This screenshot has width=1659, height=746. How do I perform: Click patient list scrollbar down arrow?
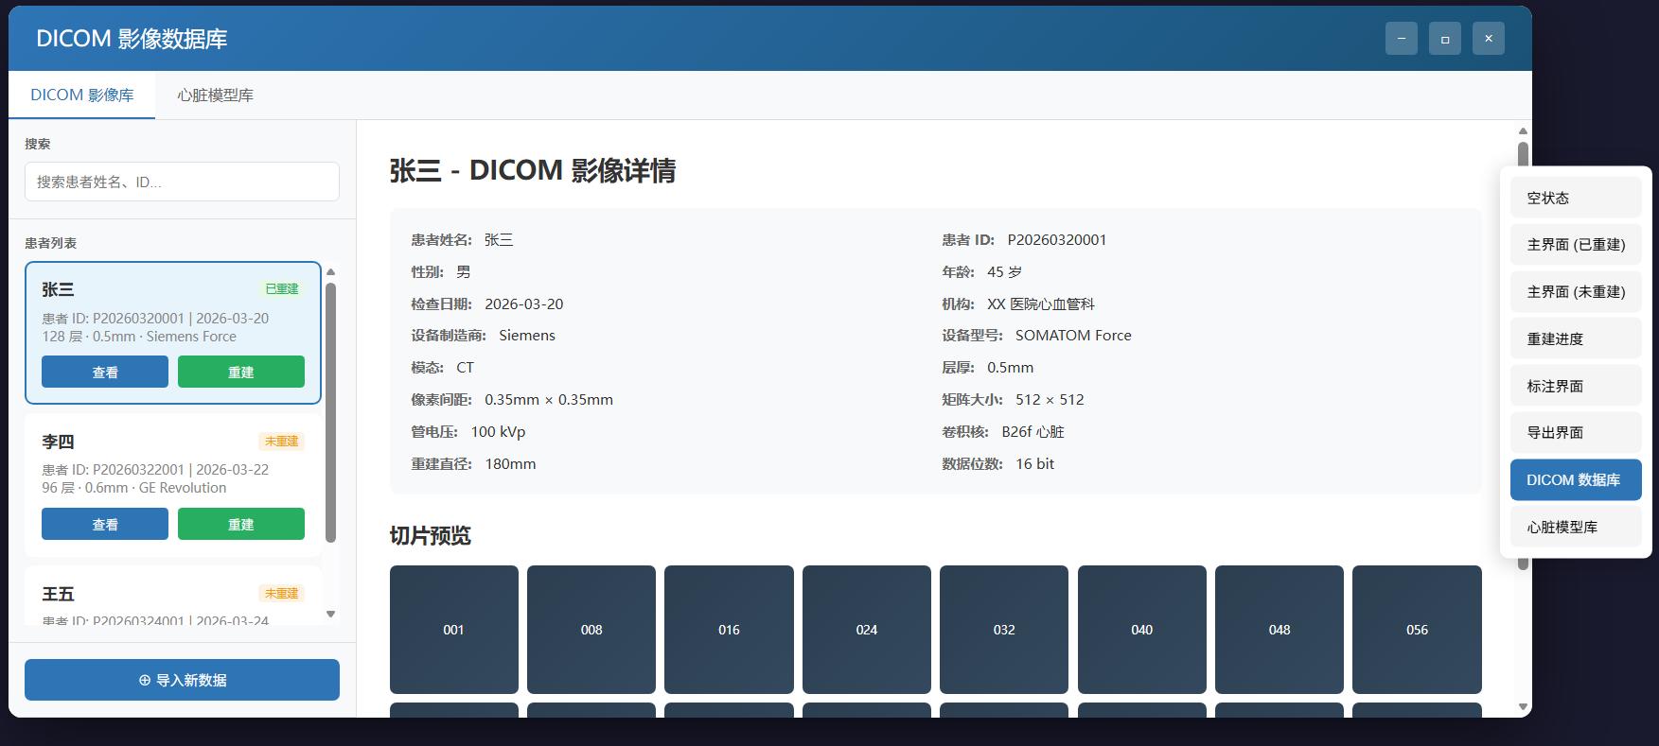click(x=330, y=615)
